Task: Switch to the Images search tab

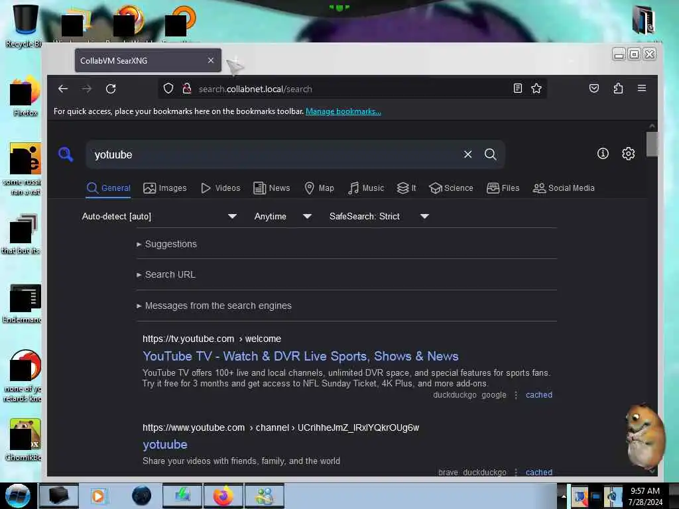Action: [165, 188]
